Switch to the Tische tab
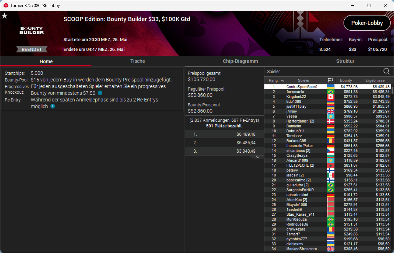Screen dimensions: 394x253 (x=137, y=61)
